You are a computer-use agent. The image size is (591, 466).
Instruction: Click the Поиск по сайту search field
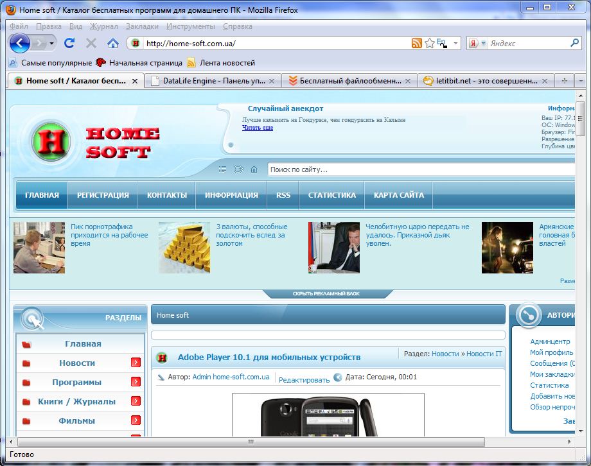[418, 169]
